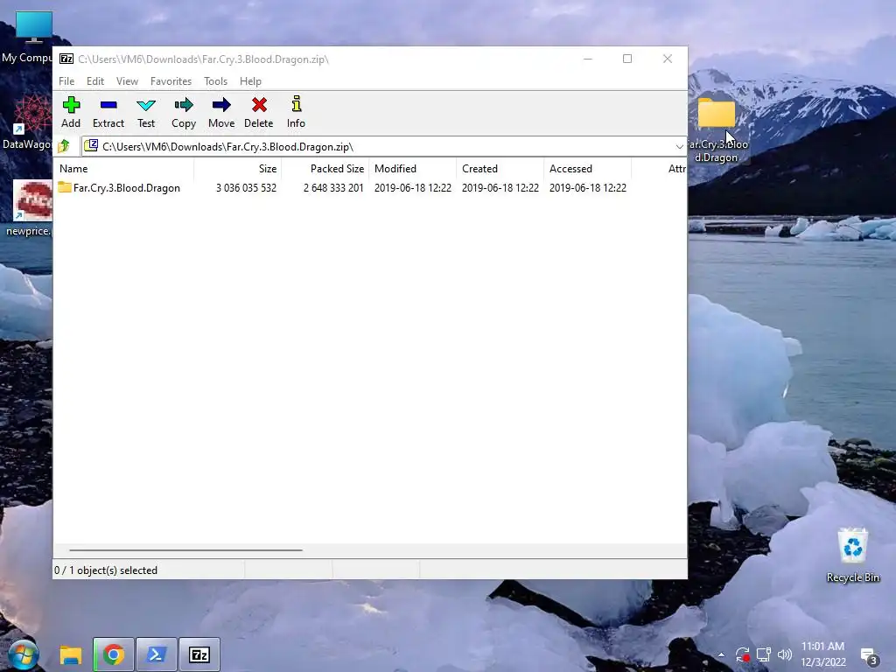The width and height of the screenshot is (896, 672).
Task: Open File Explorer from the taskbar
Action: pos(71,654)
